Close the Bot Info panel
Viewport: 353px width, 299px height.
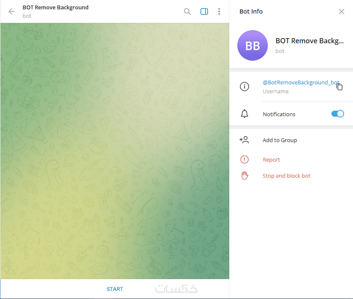click(341, 11)
